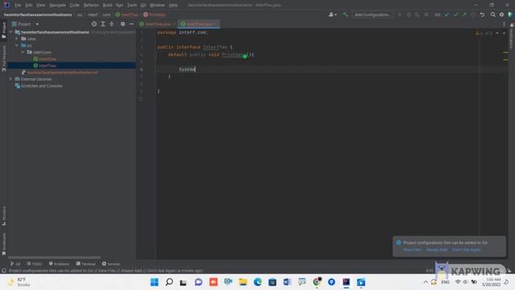515x290 pixels.
Task: Click the Project panel horizontal scrollbar
Action: click(55, 258)
